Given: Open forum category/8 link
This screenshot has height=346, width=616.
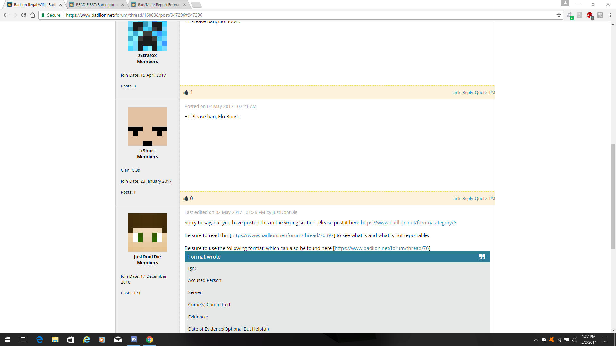Looking at the screenshot, I should (408, 222).
